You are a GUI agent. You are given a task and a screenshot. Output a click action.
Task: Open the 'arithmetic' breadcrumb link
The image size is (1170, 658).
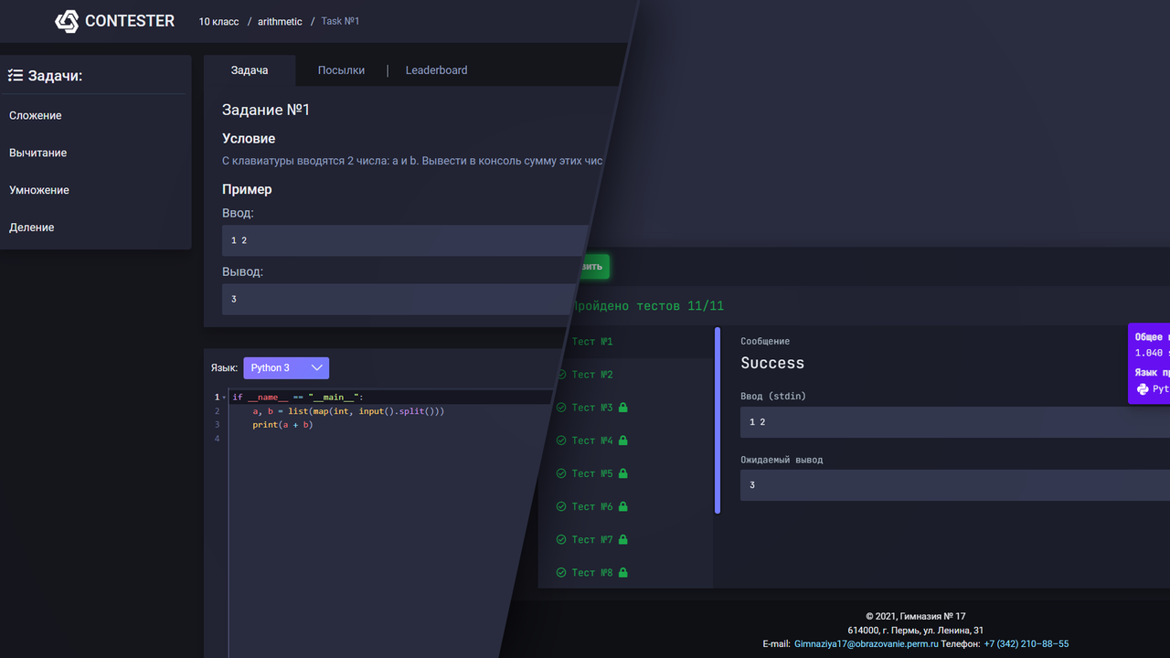tap(280, 21)
